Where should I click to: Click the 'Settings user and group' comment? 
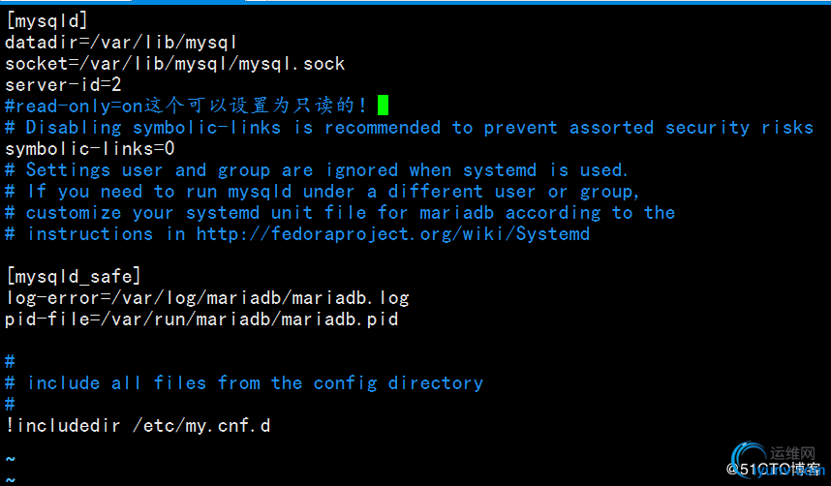[x=317, y=170]
